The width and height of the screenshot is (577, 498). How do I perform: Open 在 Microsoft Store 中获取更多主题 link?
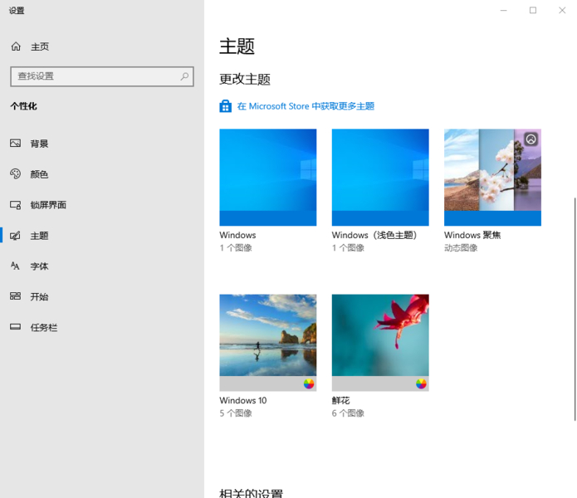306,106
